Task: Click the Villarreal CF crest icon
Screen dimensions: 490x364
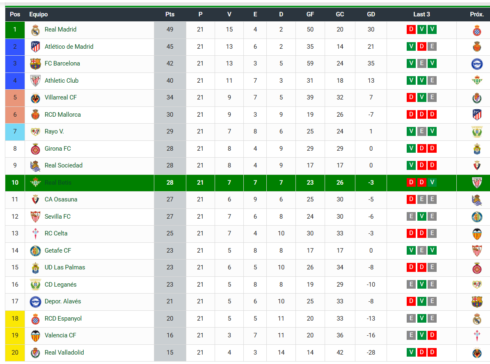Action: 35,98
